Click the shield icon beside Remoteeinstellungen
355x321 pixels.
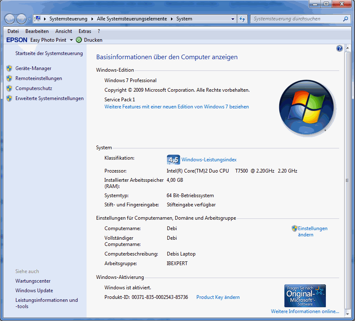click(x=9, y=78)
